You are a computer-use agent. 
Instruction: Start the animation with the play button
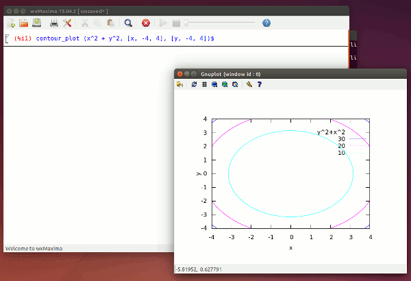click(164, 23)
